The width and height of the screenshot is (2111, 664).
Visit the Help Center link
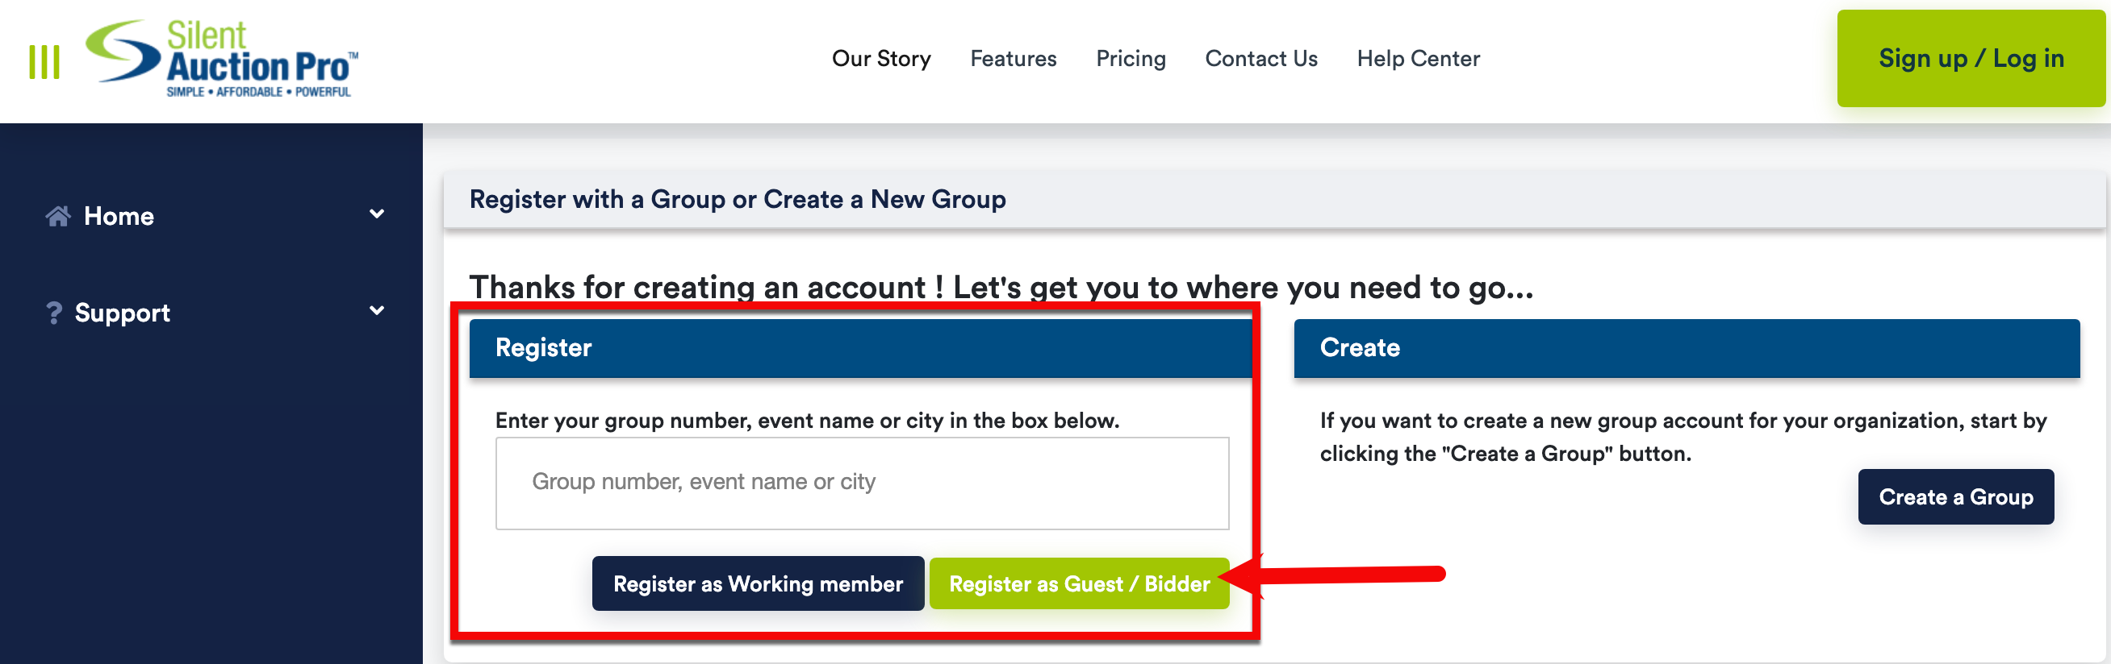pos(1418,59)
